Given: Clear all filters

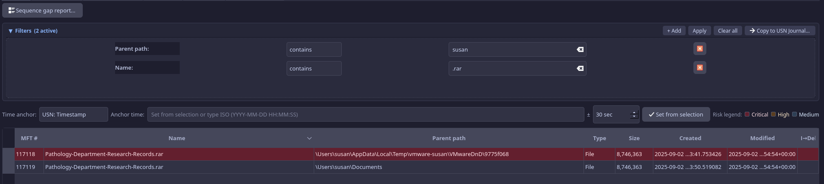Looking at the screenshot, I should pyautogui.click(x=727, y=31).
